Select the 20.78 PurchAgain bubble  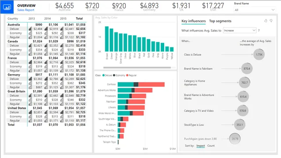click(235, 139)
